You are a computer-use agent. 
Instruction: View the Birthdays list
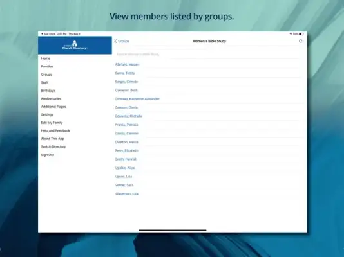click(48, 91)
